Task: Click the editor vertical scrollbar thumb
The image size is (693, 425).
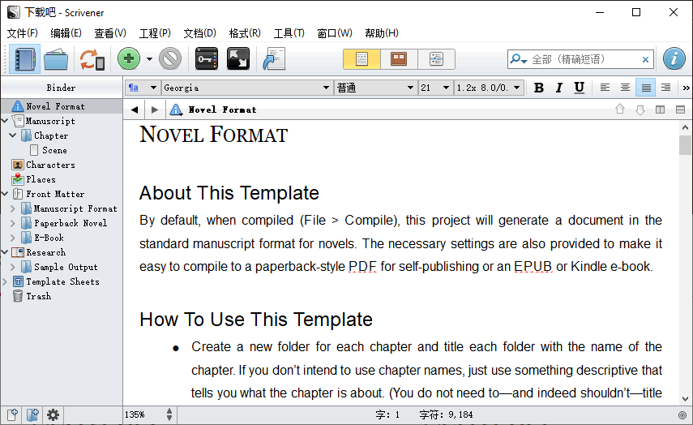Action: 685,145
